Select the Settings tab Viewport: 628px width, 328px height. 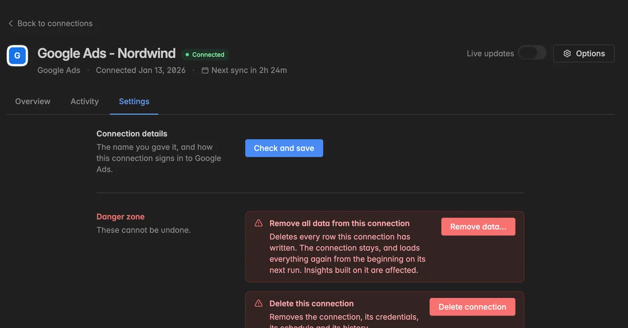coord(134,101)
